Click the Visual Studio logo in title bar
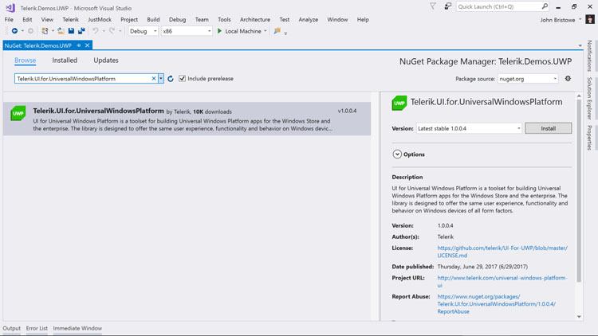 click(x=10, y=8)
